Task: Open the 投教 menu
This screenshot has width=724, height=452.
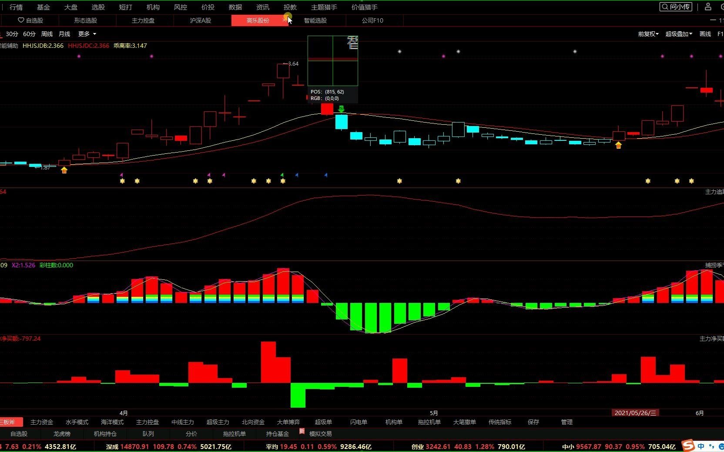Action: 290,7
